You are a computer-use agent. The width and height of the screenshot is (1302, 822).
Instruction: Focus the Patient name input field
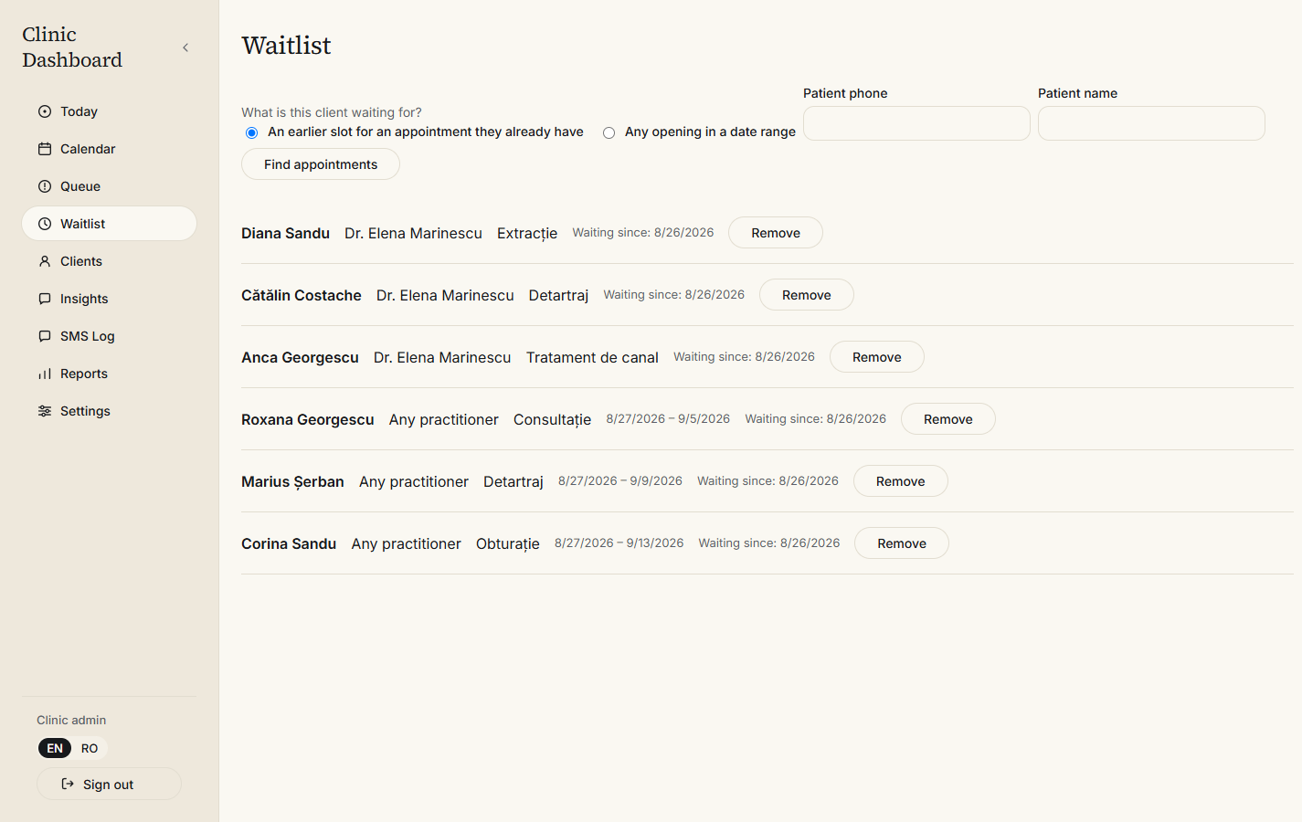pyautogui.click(x=1151, y=123)
